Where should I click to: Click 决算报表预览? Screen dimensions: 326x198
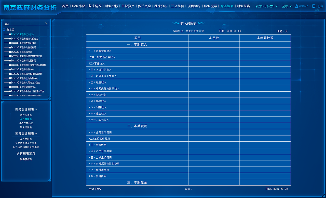click(26, 154)
